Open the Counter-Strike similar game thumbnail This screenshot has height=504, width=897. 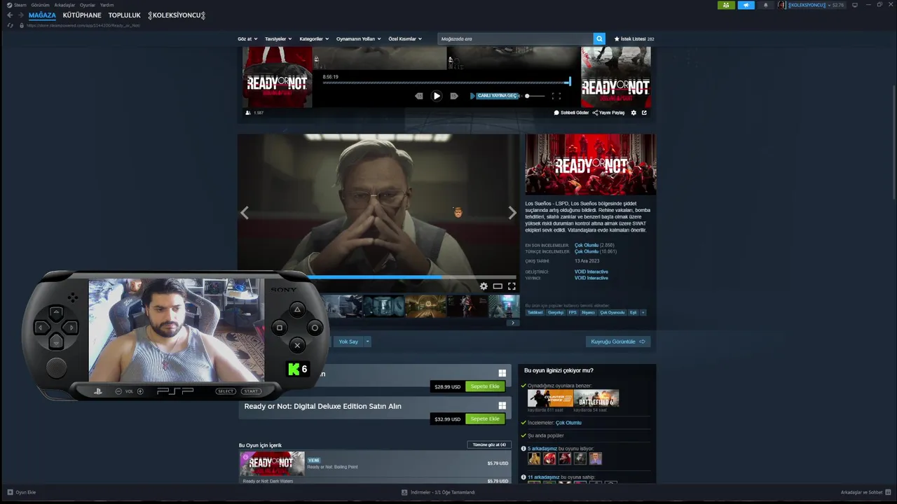(550, 398)
